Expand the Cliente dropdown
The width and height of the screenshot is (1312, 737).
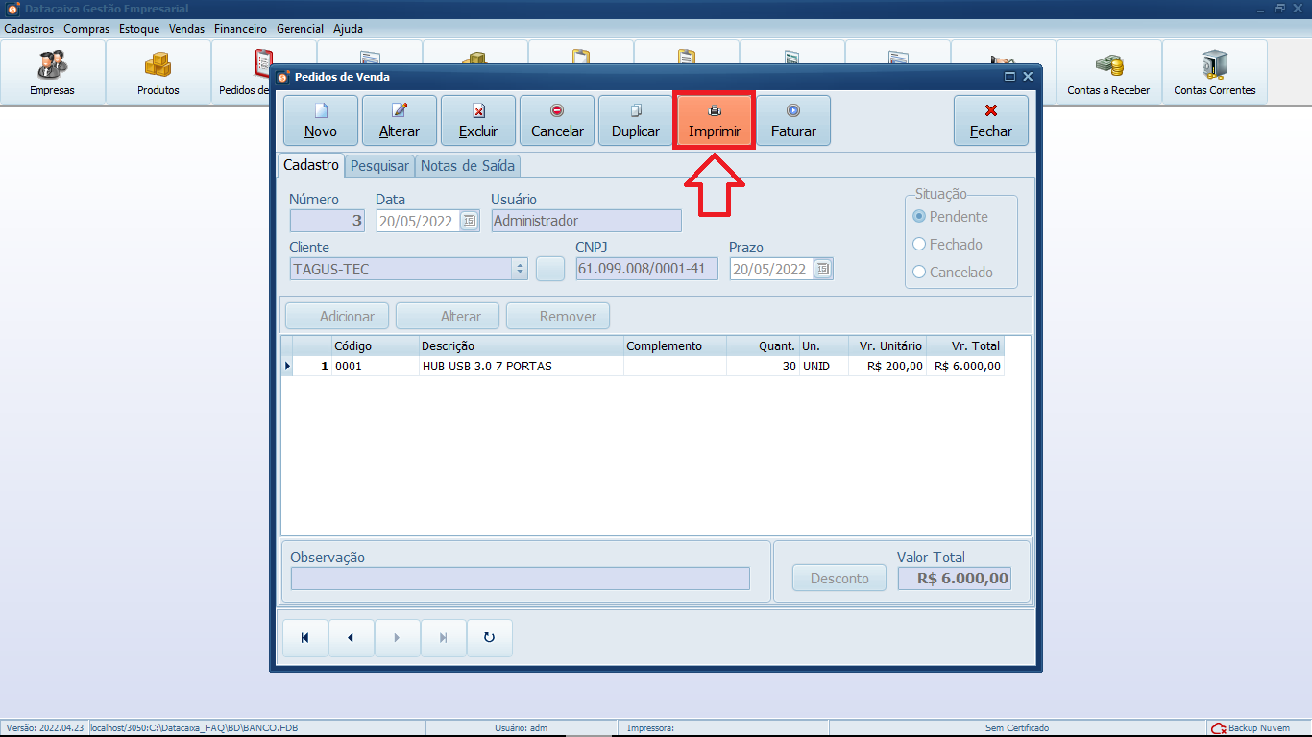tap(520, 270)
